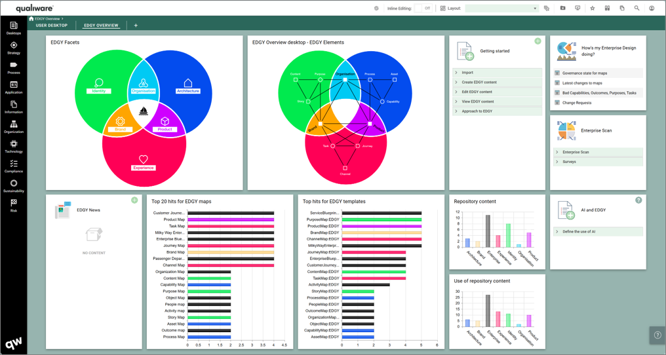This screenshot has width=666, height=355.
Task: Click the PurposeMap:EDGY green bar
Action: tap(382, 219)
